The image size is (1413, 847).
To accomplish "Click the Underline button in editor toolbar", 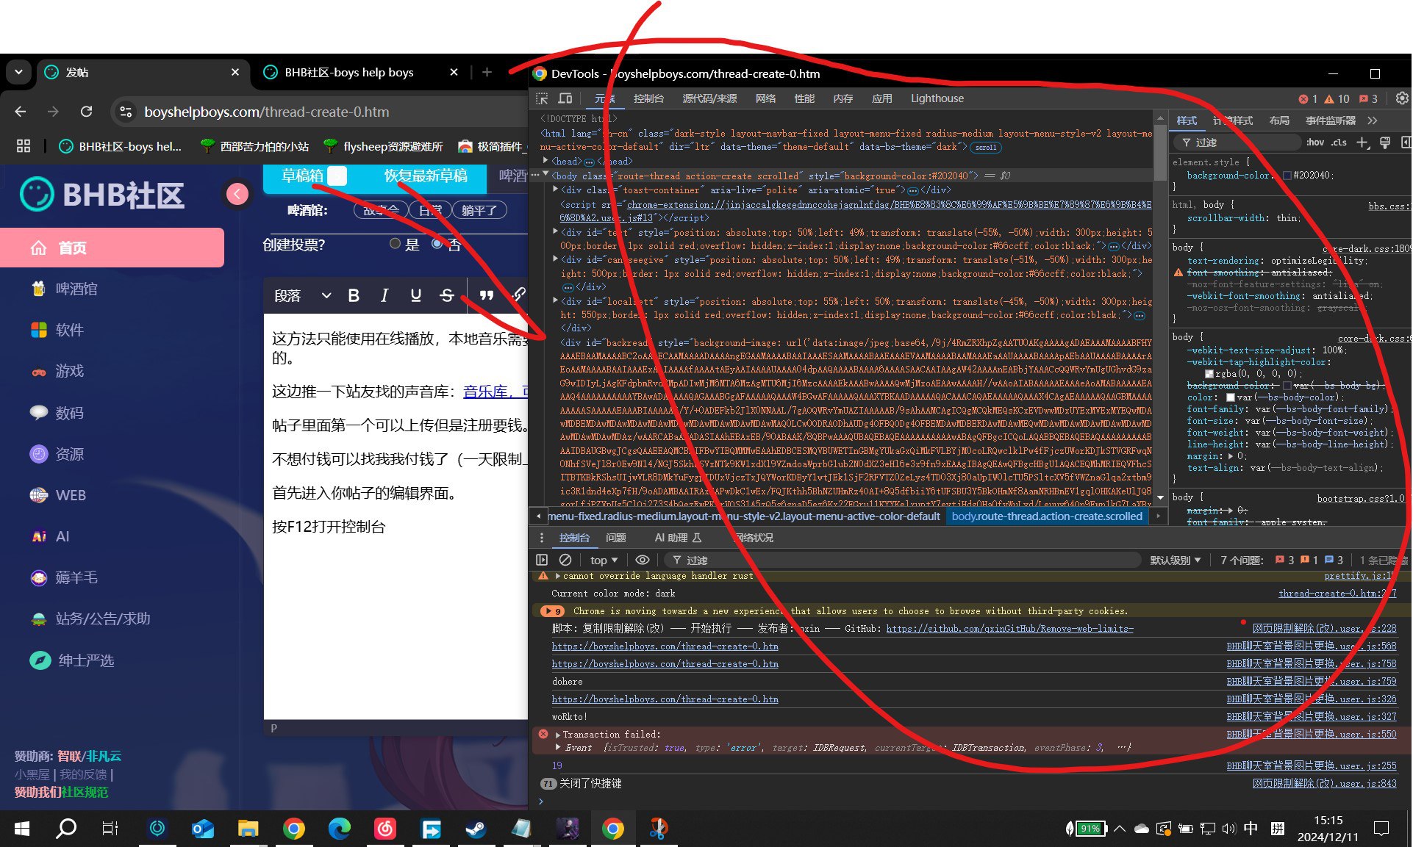I will pyautogui.click(x=415, y=295).
